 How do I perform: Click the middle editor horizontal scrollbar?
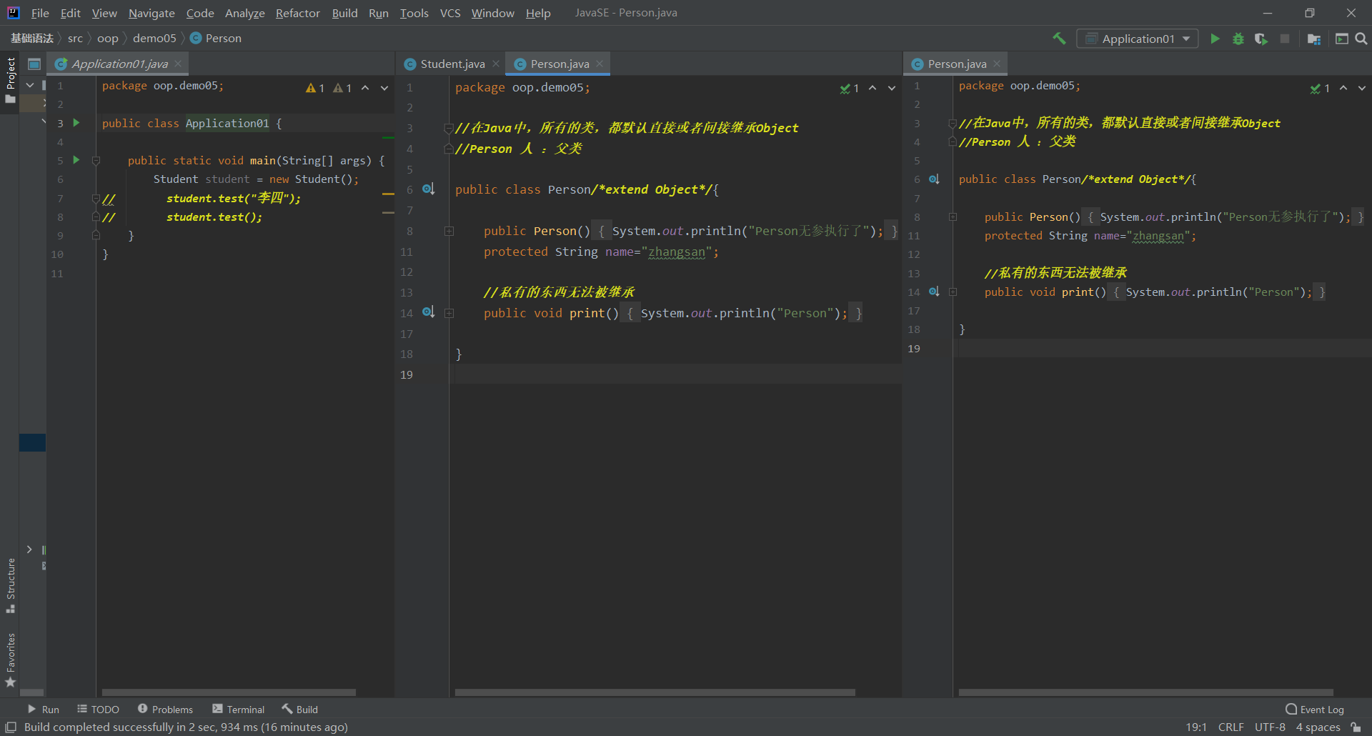tap(654, 692)
